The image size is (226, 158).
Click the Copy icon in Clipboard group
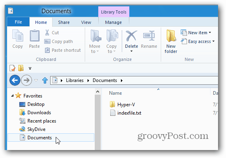click(18, 35)
